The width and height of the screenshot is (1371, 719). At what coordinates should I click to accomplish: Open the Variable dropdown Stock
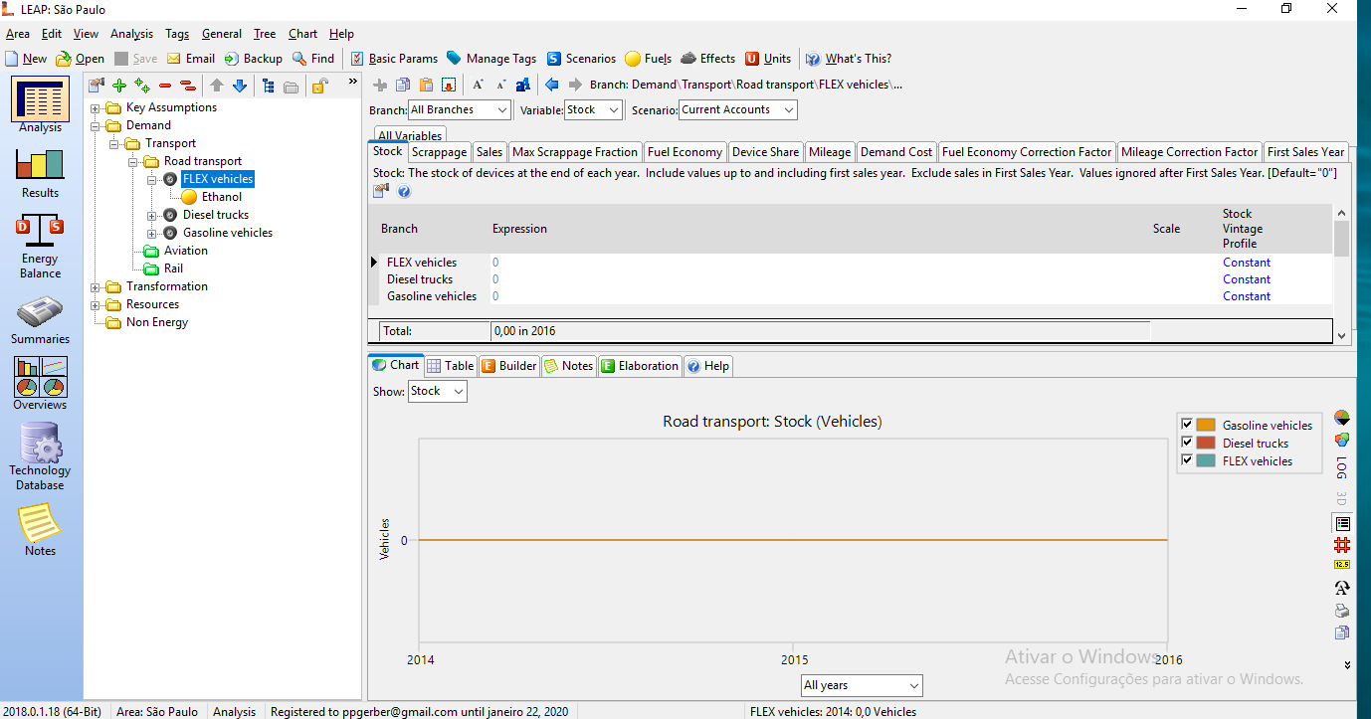click(x=593, y=109)
